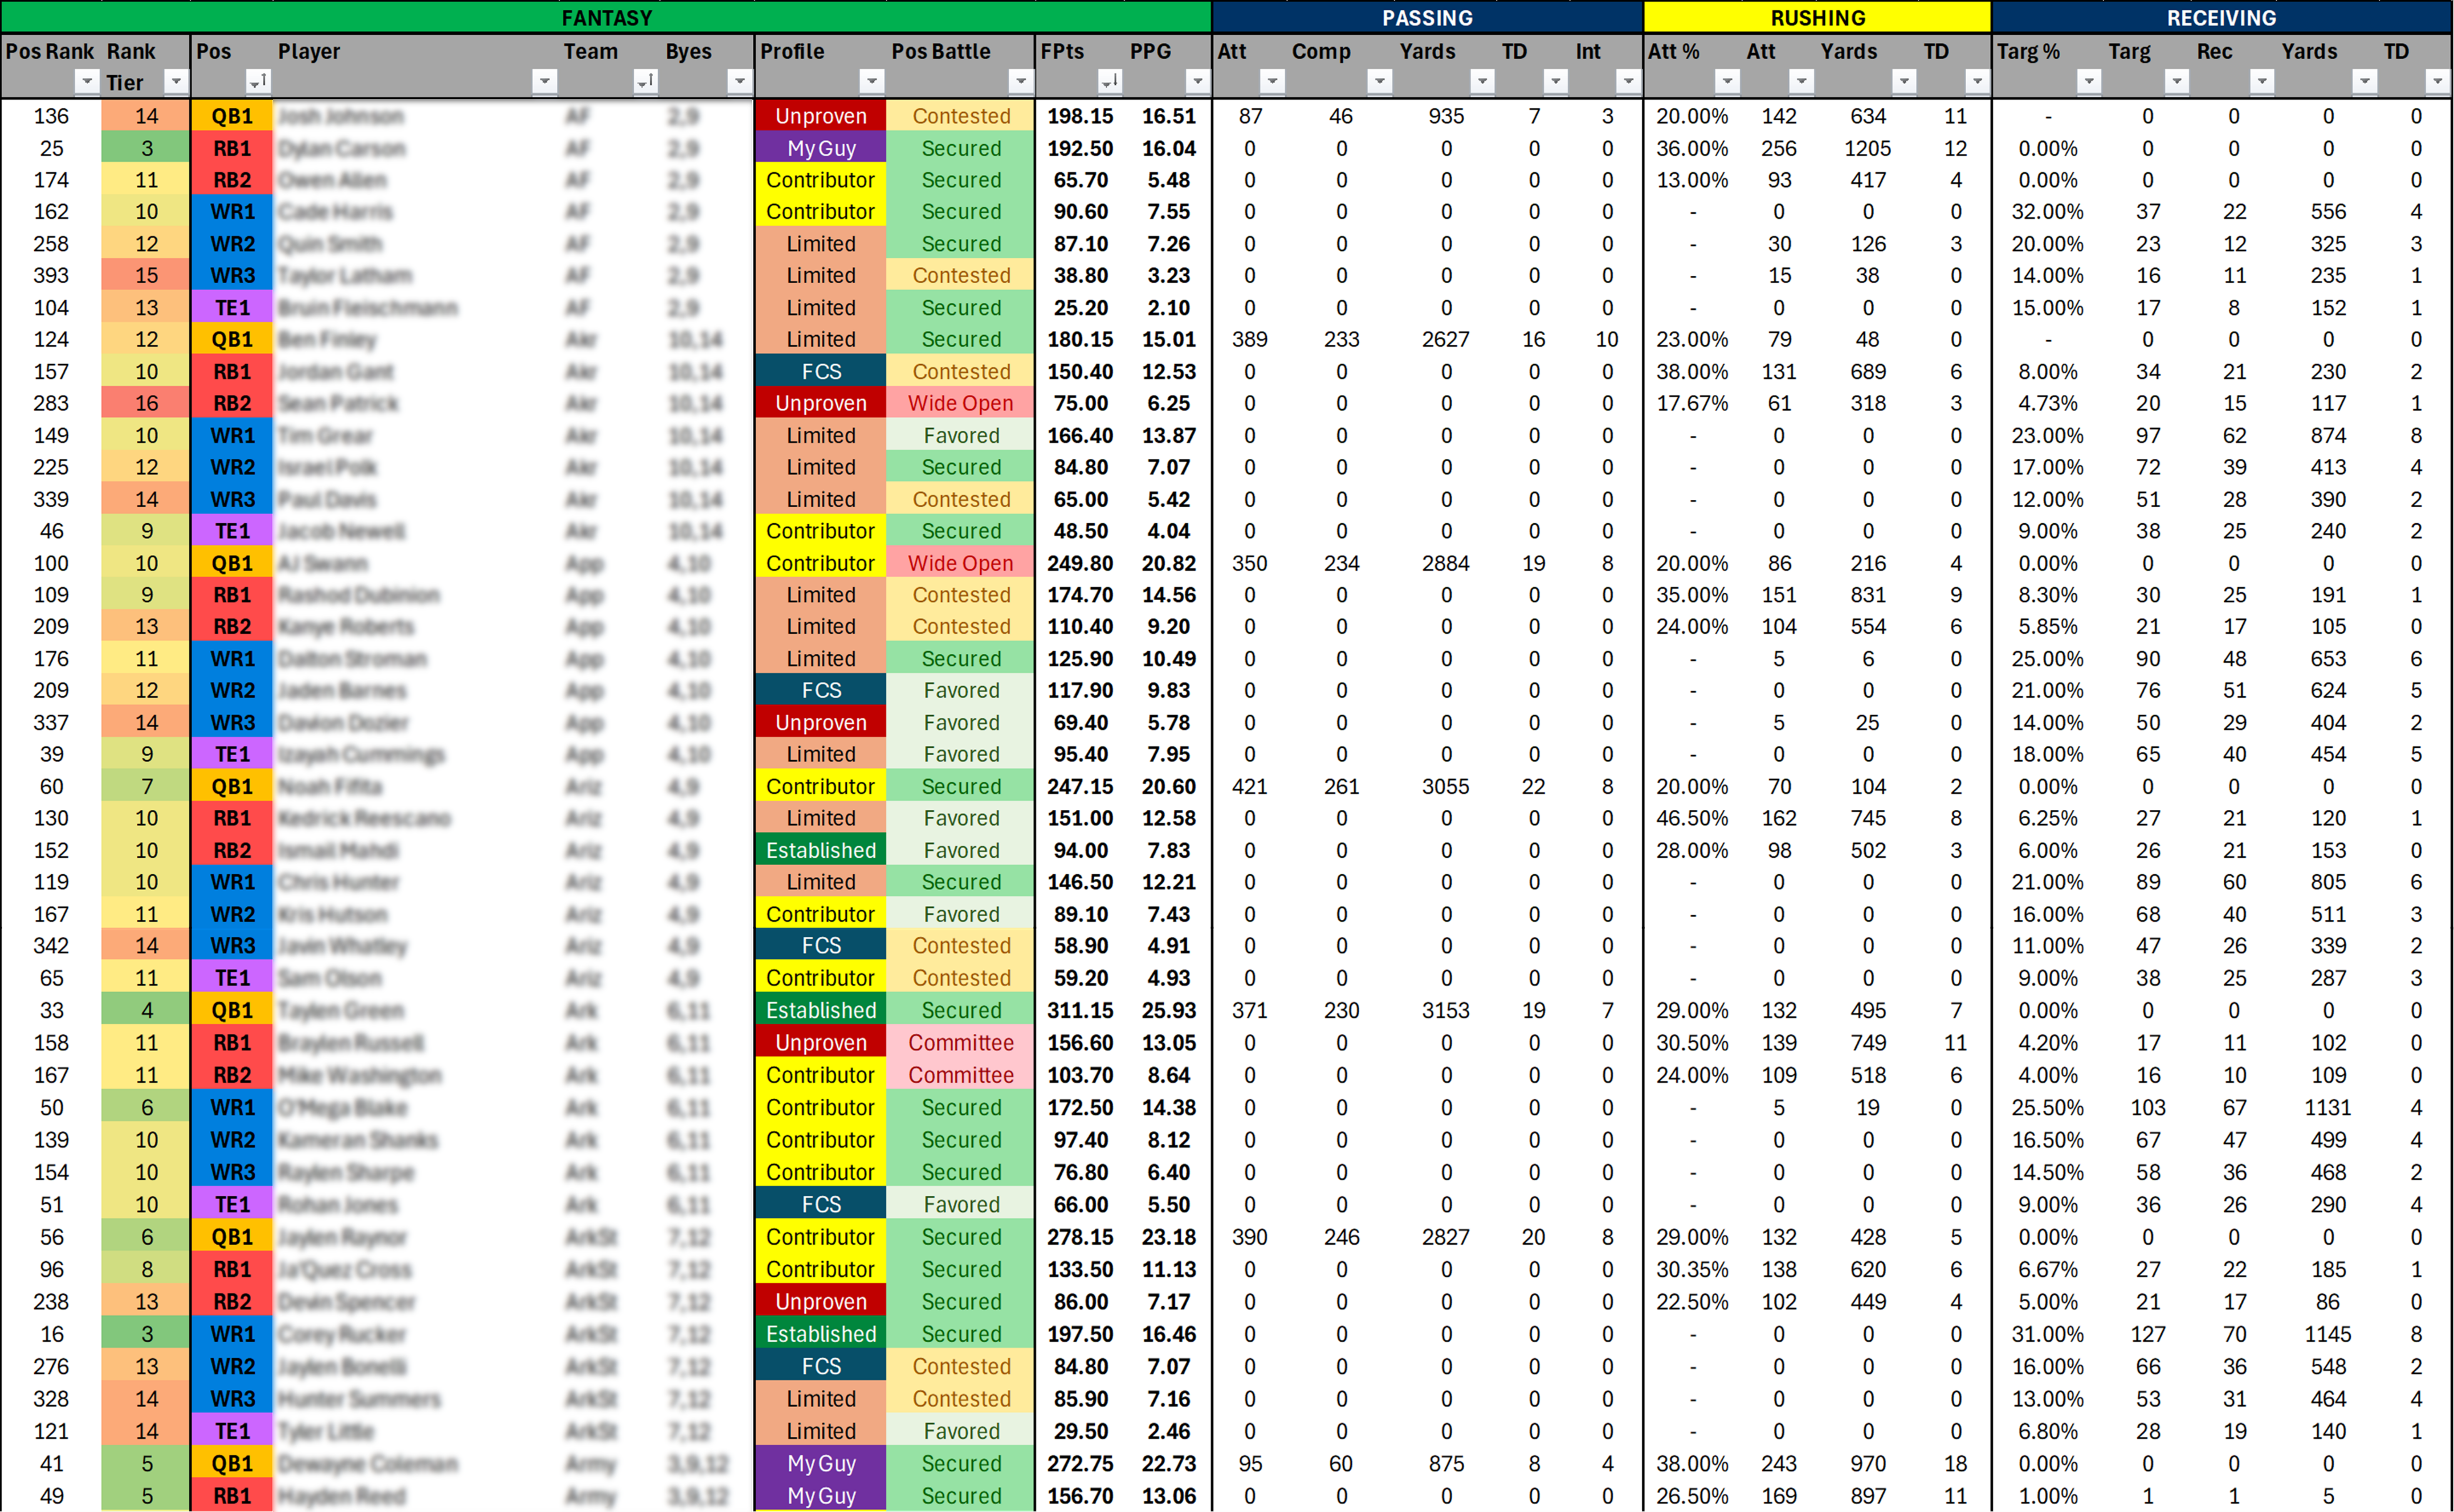Viewport: 2454px width, 1512px height.
Task: Click the FCS profile in the 150.40 row
Action: (821, 371)
